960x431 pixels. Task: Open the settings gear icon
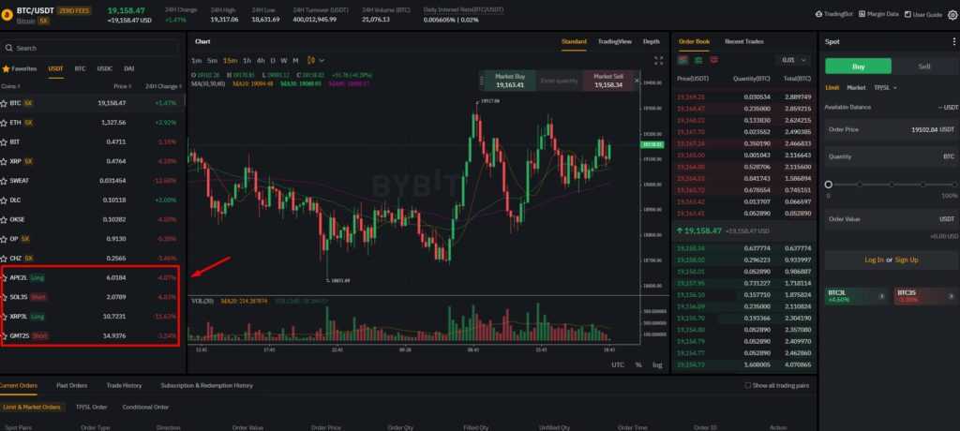click(952, 15)
